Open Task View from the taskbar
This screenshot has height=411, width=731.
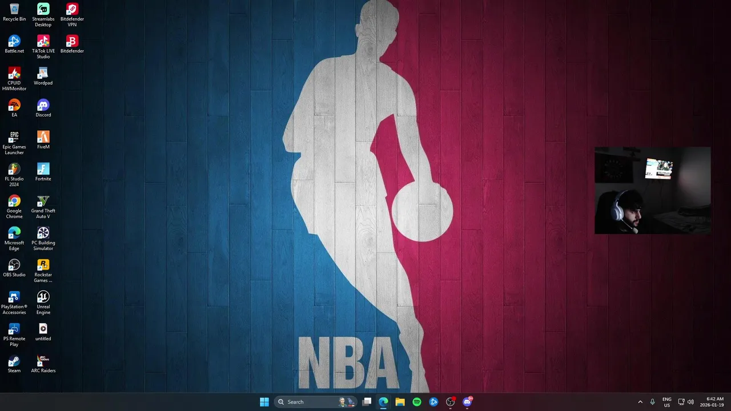367,402
